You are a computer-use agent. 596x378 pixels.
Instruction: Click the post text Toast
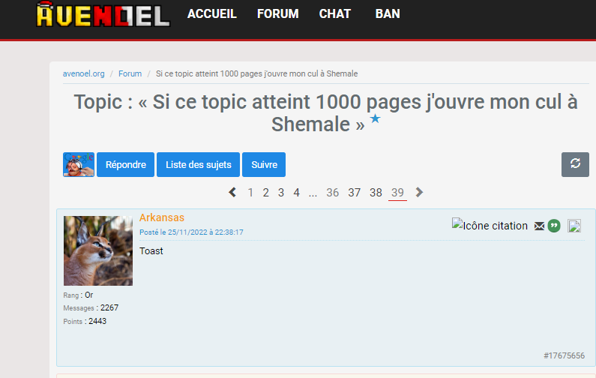(151, 251)
